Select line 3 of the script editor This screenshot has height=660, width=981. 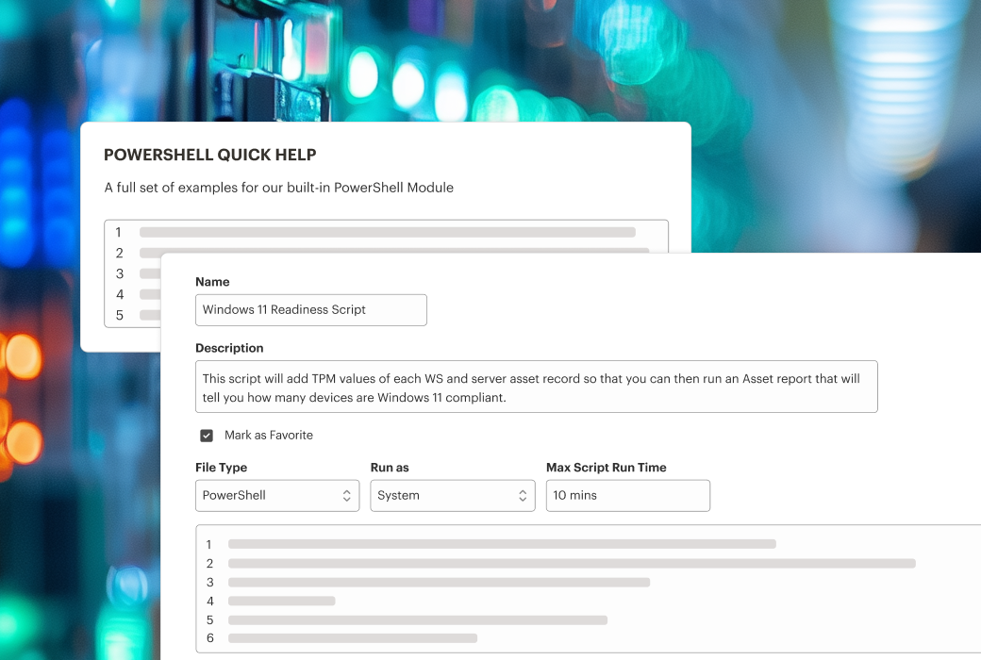[439, 583]
